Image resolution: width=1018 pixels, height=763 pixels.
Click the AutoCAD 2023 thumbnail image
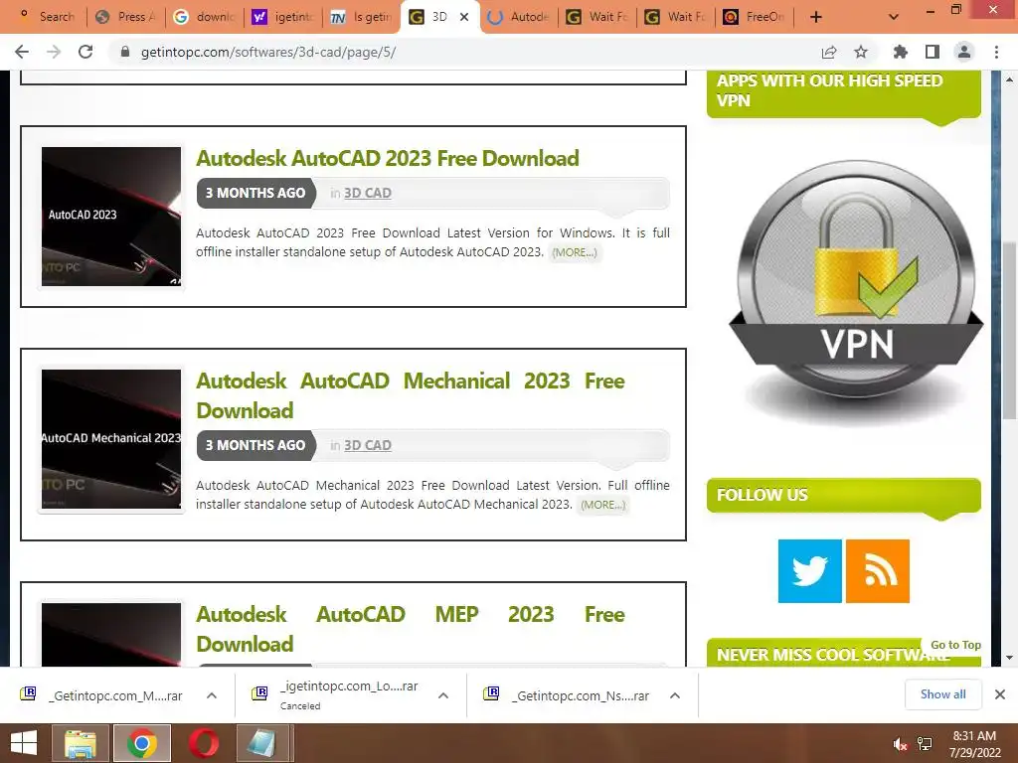[x=111, y=216]
